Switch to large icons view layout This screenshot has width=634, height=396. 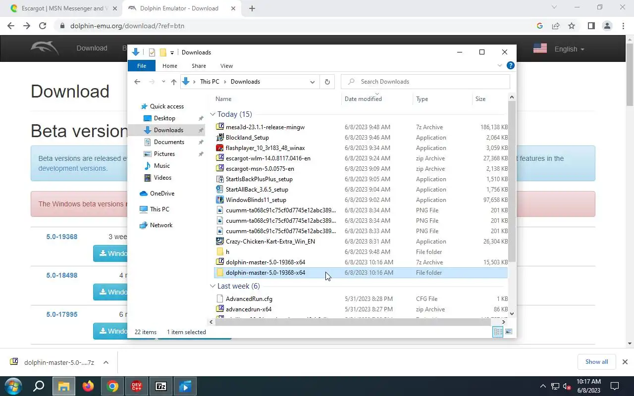508,332
